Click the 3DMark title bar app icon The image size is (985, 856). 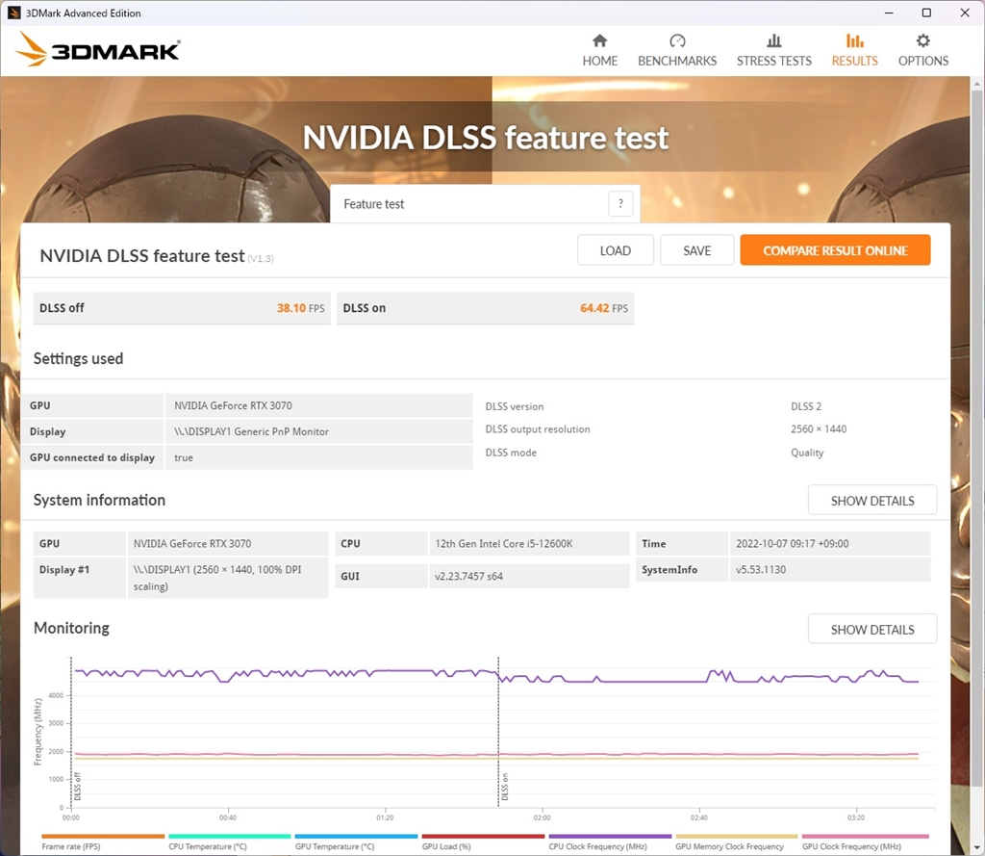coord(13,13)
